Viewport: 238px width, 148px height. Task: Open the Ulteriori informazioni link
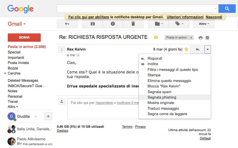tap(185, 17)
